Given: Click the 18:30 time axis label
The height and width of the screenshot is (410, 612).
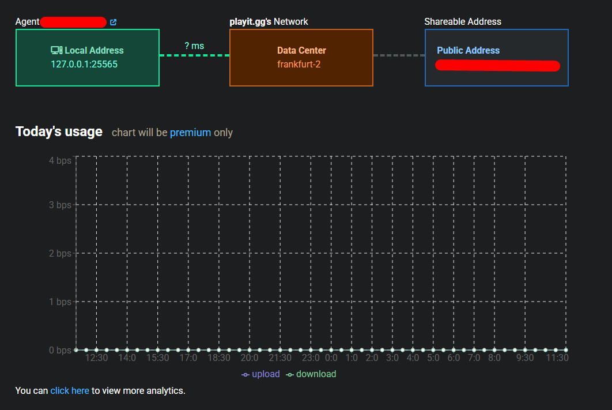Looking at the screenshot, I should [x=219, y=358].
